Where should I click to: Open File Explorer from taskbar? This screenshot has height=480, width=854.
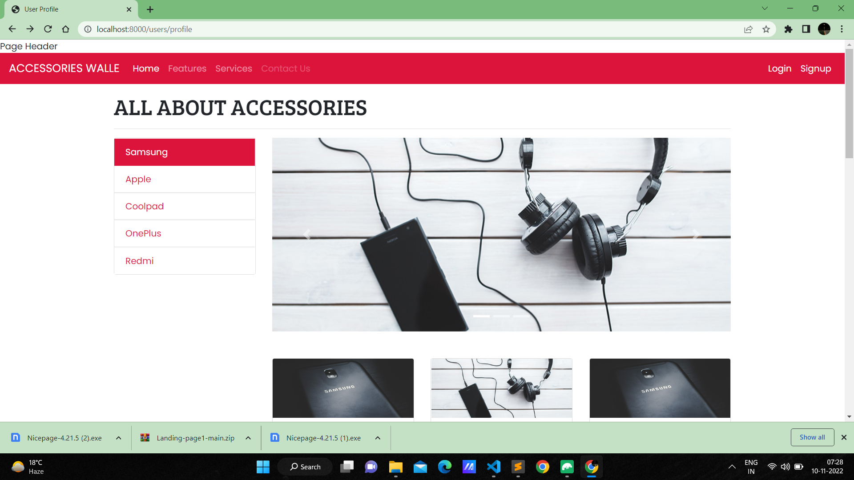pos(395,467)
